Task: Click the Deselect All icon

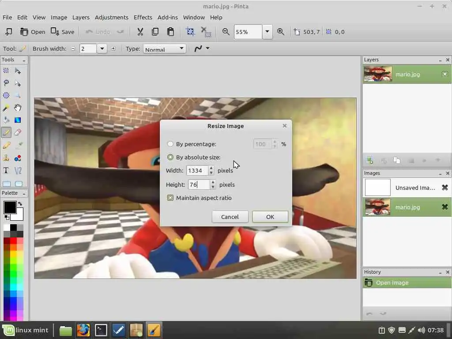Action: tap(206, 32)
